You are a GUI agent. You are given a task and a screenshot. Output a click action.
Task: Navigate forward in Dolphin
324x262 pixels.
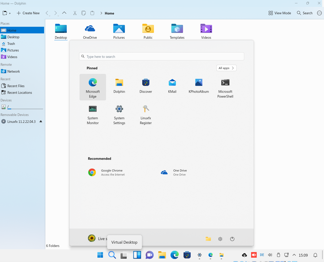tap(56, 13)
